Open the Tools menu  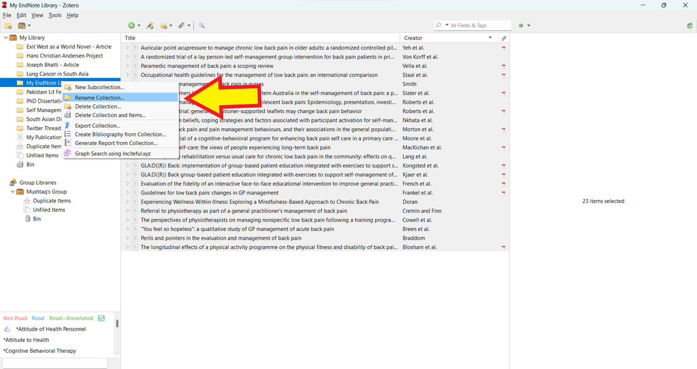(55, 15)
